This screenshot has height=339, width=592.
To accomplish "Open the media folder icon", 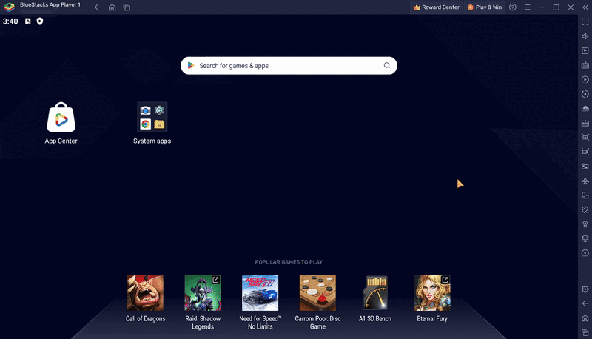I will tap(585, 167).
